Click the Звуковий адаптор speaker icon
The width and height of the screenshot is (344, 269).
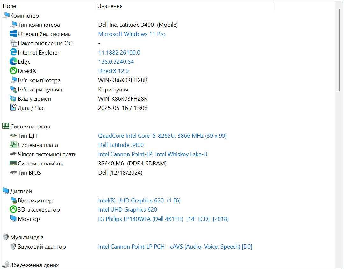coord(13,246)
